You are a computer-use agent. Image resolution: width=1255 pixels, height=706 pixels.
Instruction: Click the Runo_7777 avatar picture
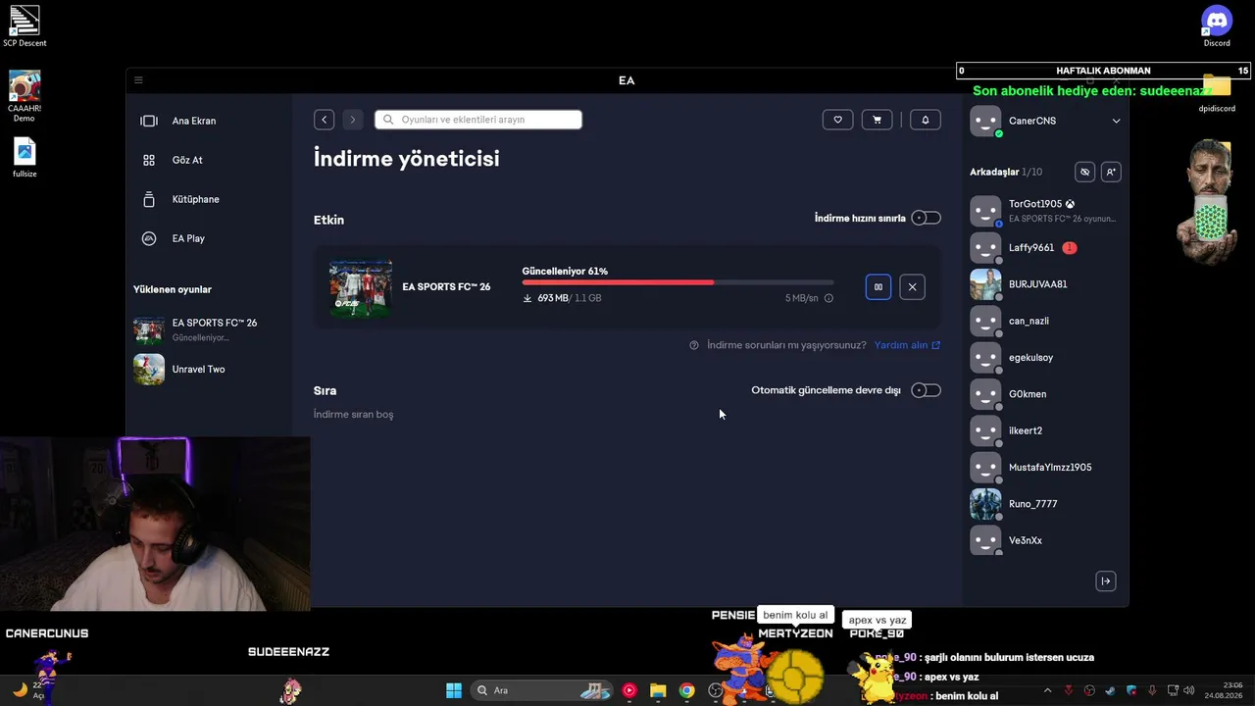[x=985, y=504]
